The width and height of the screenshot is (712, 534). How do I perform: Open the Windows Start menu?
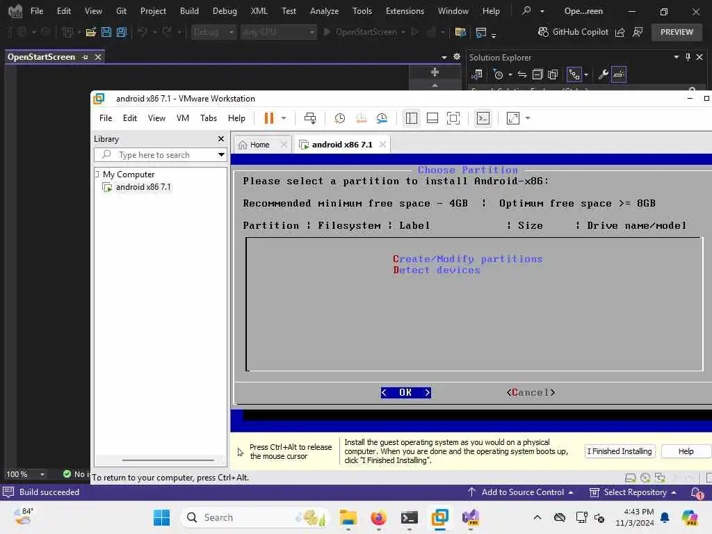[161, 517]
